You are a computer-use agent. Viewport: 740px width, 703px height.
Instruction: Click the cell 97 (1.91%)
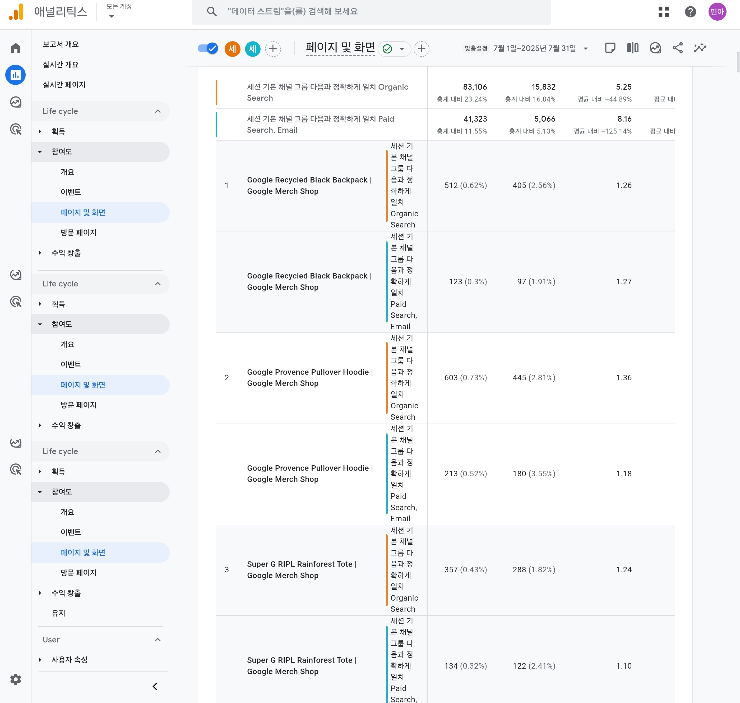(536, 282)
